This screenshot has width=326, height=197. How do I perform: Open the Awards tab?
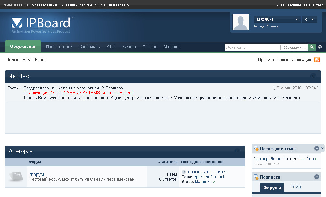129,47
